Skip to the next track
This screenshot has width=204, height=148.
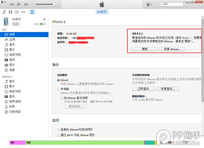click(x=26, y=4)
